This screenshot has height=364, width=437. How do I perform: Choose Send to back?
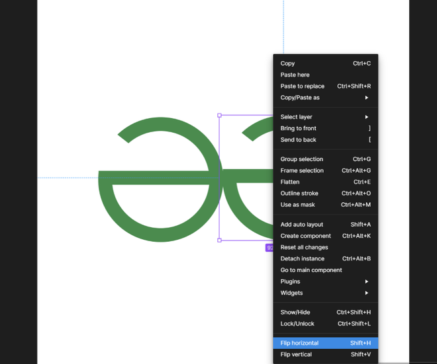tap(326, 140)
